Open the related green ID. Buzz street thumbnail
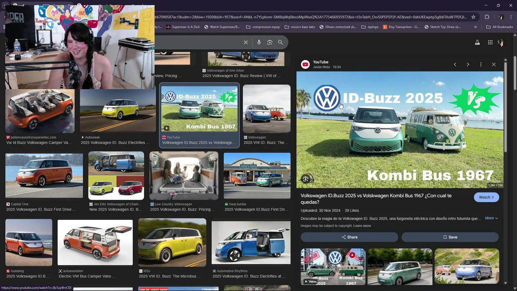This screenshot has height=291, width=517. (400, 267)
